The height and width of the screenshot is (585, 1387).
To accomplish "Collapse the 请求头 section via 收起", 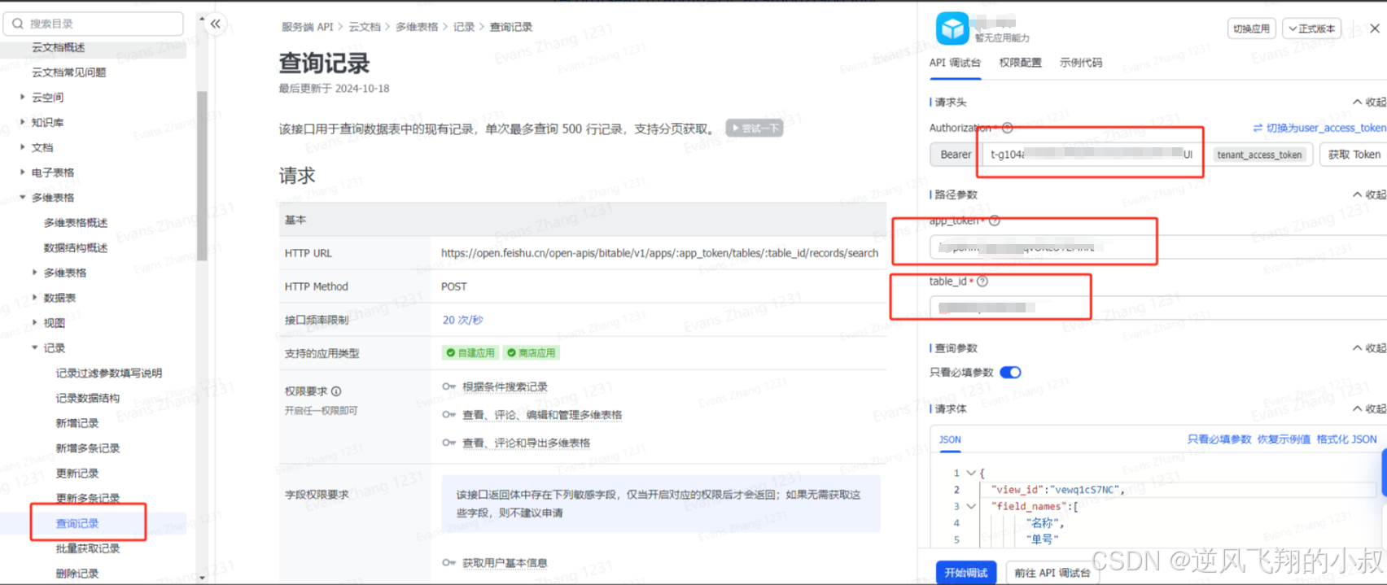I will pos(1369,103).
